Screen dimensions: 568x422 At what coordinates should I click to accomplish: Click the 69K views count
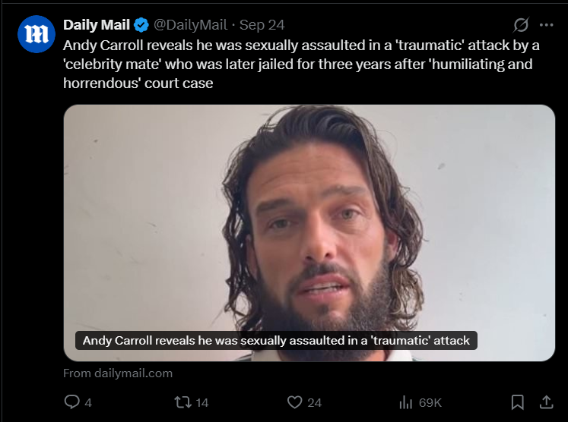[430, 402]
